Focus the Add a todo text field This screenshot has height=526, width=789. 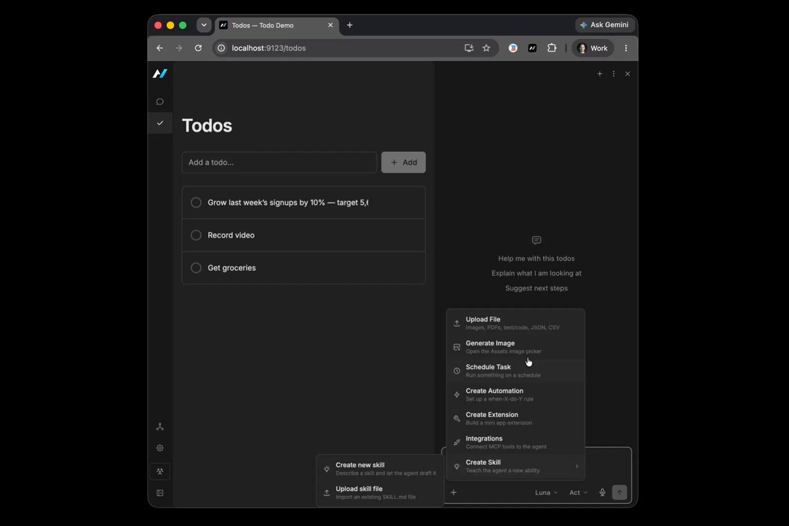[279, 162]
